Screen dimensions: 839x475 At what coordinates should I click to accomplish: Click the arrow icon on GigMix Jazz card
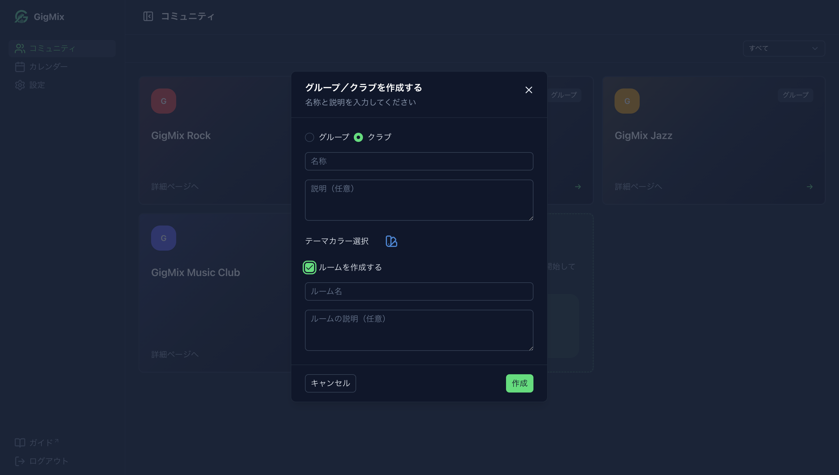[810, 187]
